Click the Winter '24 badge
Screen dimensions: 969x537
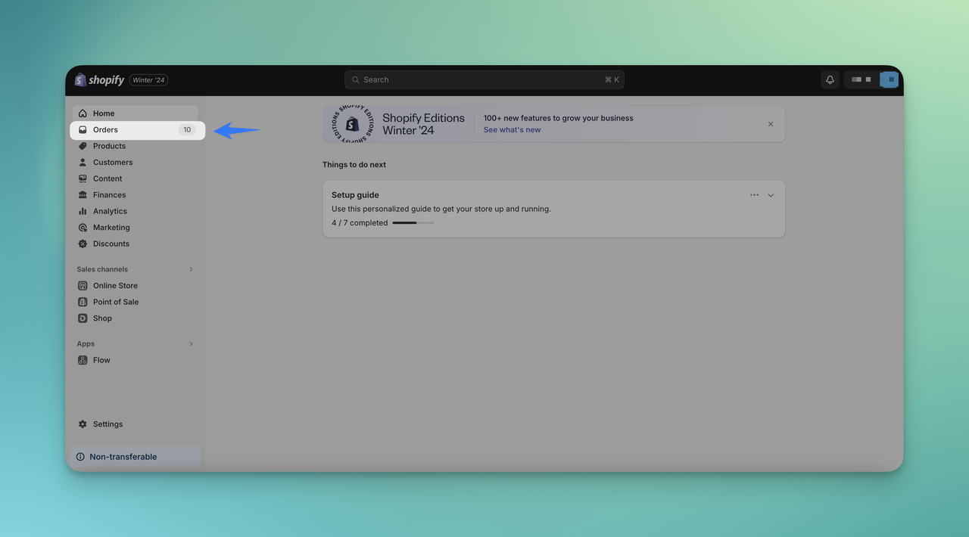[x=148, y=80]
